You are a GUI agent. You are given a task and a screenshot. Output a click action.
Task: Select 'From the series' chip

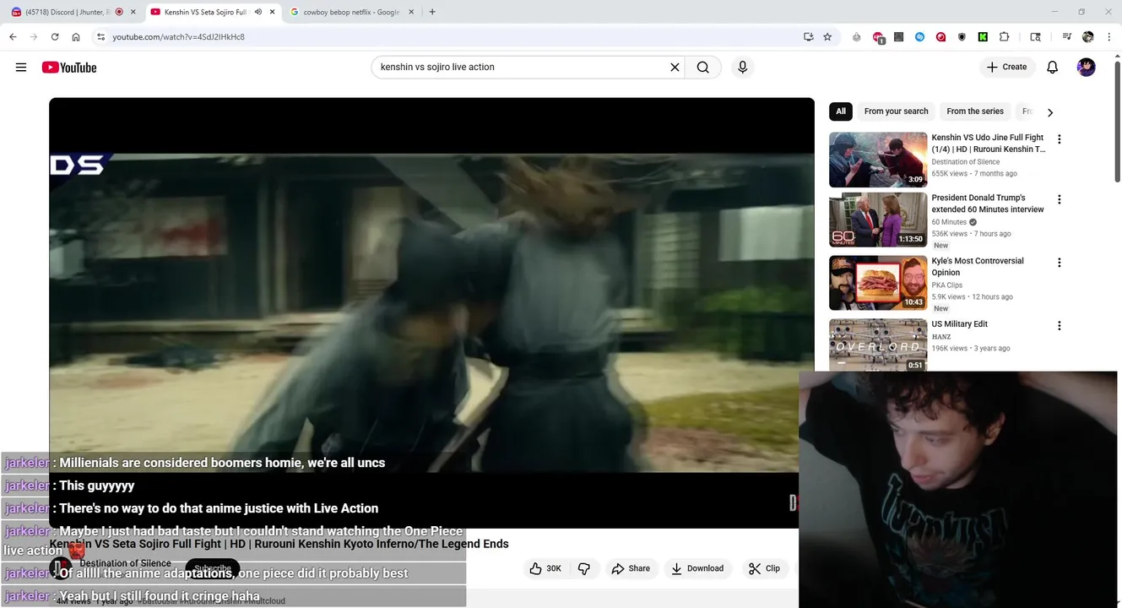tap(975, 111)
